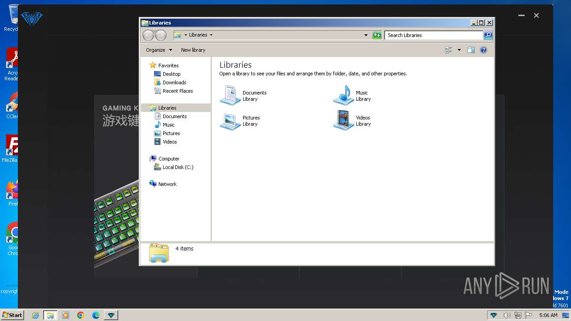Click the volume speaker tray icon
The width and height of the screenshot is (571, 321).
click(507, 315)
